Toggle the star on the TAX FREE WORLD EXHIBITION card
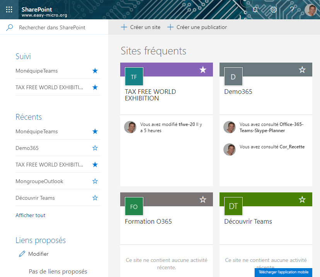This screenshot has width=320, height=277. pyautogui.click(x=203, y=70)
